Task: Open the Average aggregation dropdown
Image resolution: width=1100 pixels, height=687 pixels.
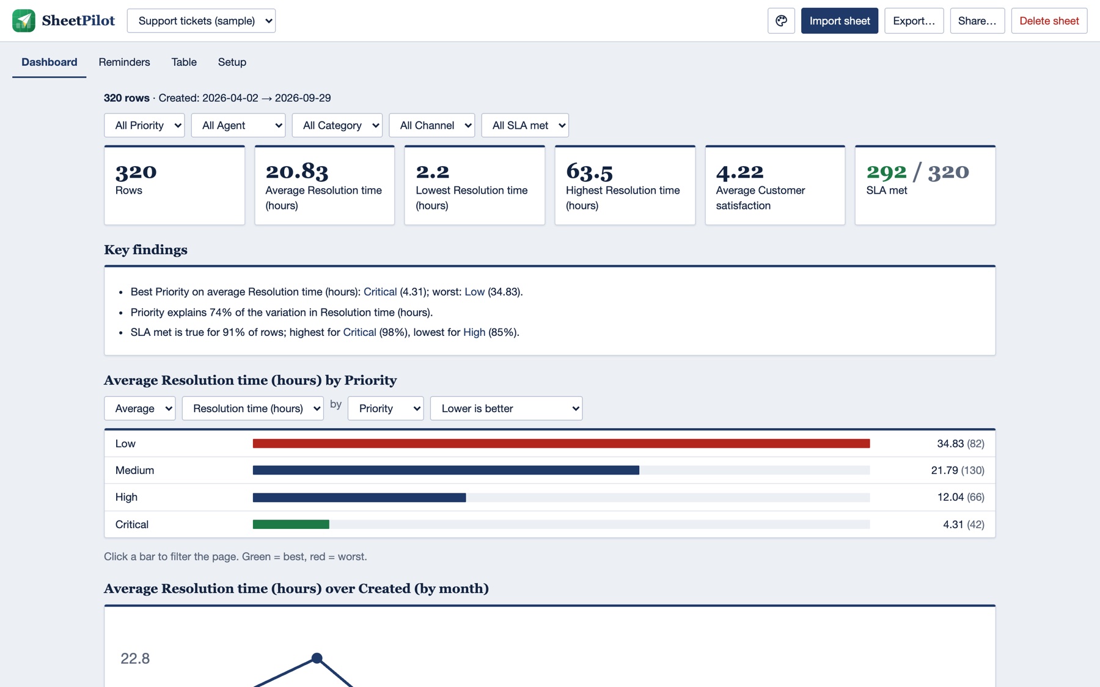Action: pyautogui.click(x=140, y=409)
